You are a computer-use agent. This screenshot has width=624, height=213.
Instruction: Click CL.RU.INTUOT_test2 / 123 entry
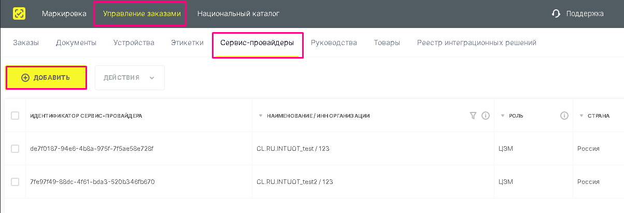(295, 182)
